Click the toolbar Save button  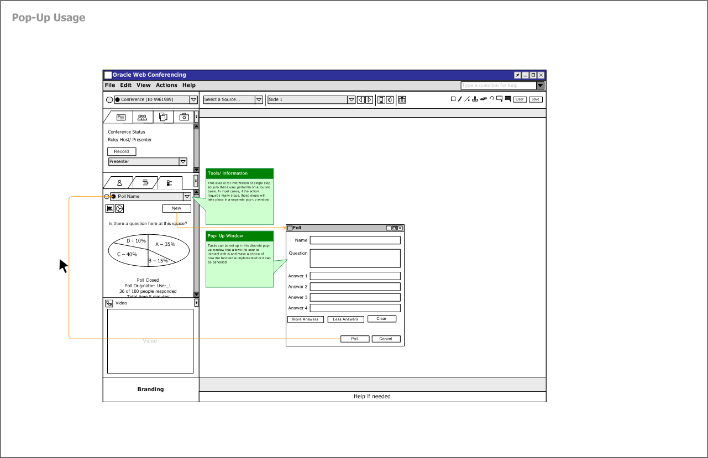(536, 99)
